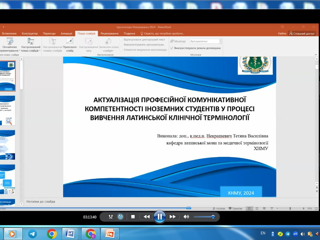The image size is (320, 240).
Task: Click the Next (fast forward) button in the player
Action: [172, 217]
